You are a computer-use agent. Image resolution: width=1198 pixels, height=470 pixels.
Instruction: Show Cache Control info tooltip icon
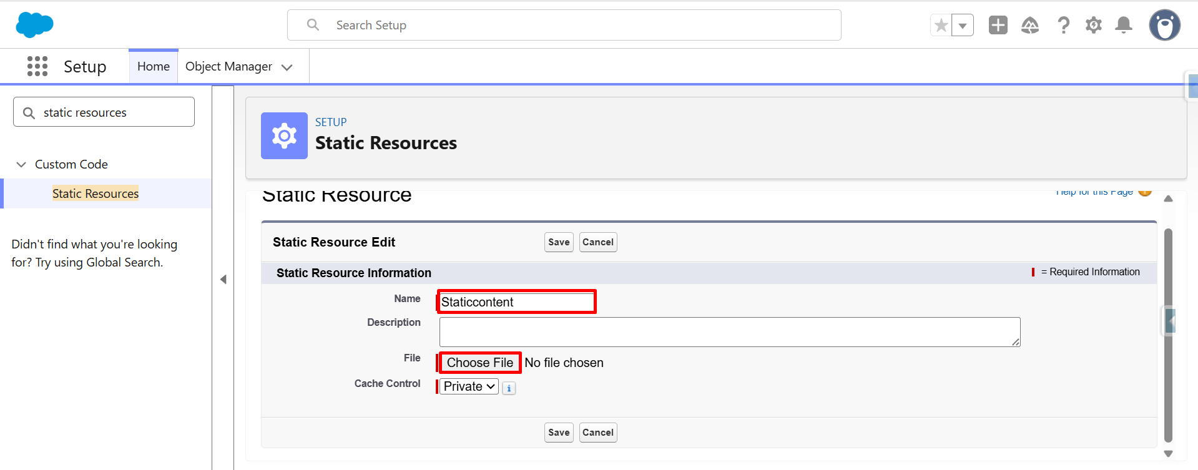click(x=509, y=388)
